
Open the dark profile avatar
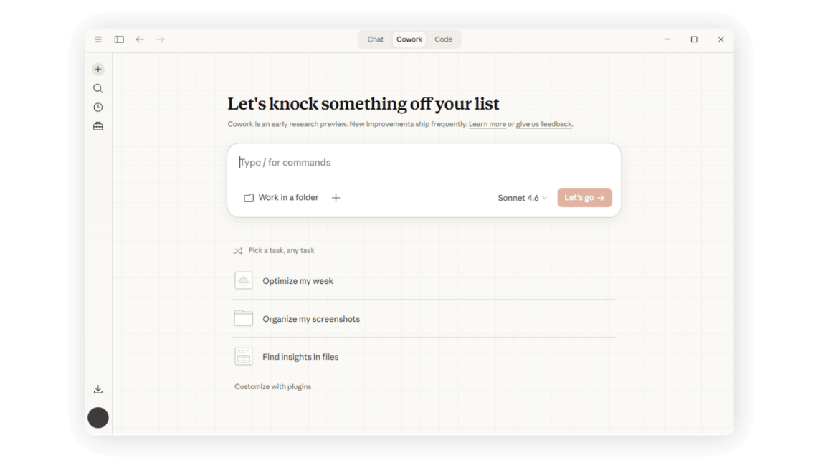pos(98,418)
